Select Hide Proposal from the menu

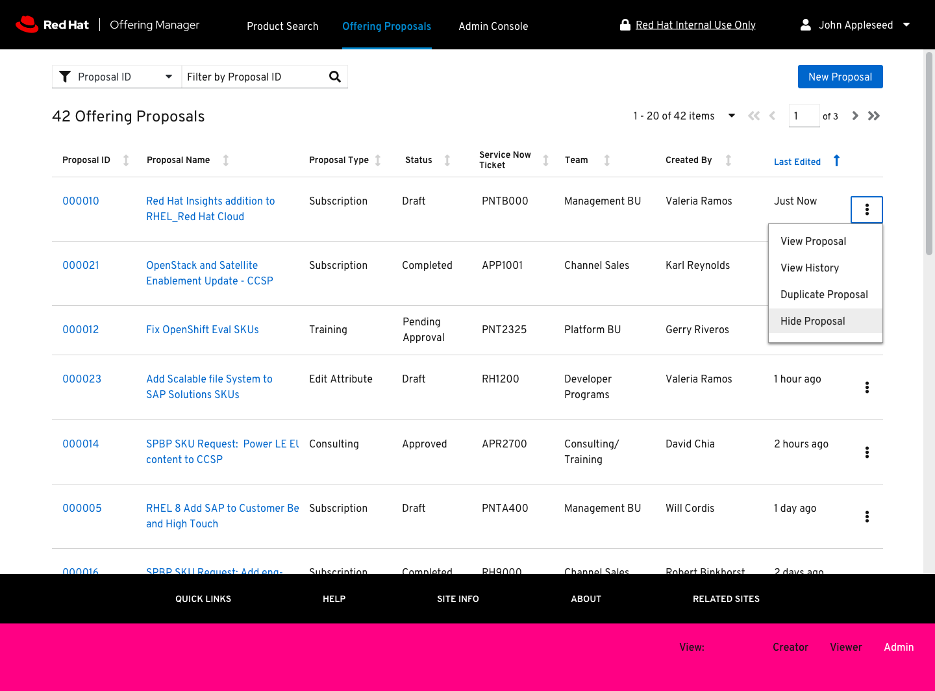pos(813,321)
